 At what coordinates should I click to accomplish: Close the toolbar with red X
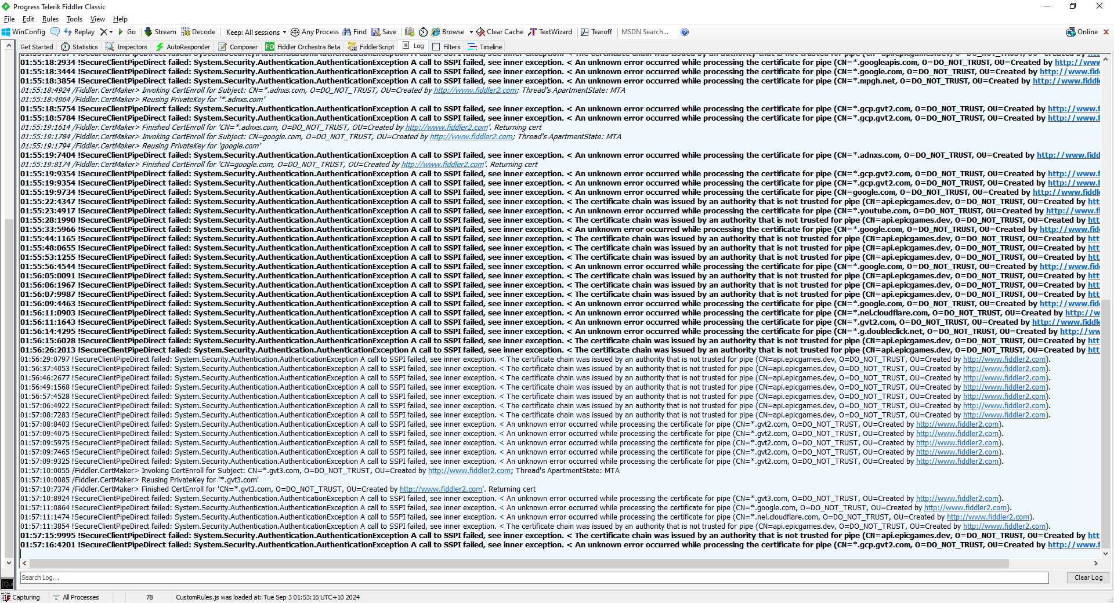tap(1106, 32)
